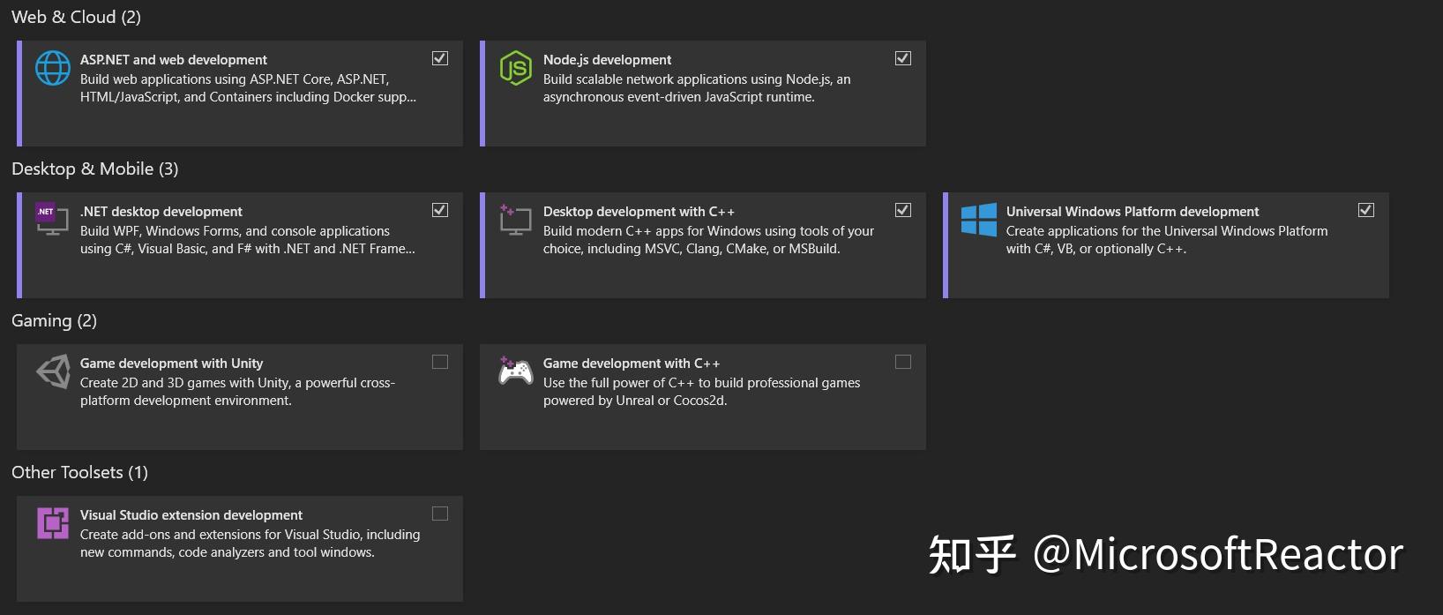Click the Visual Studio extension development icon

[x=54, y=523]
